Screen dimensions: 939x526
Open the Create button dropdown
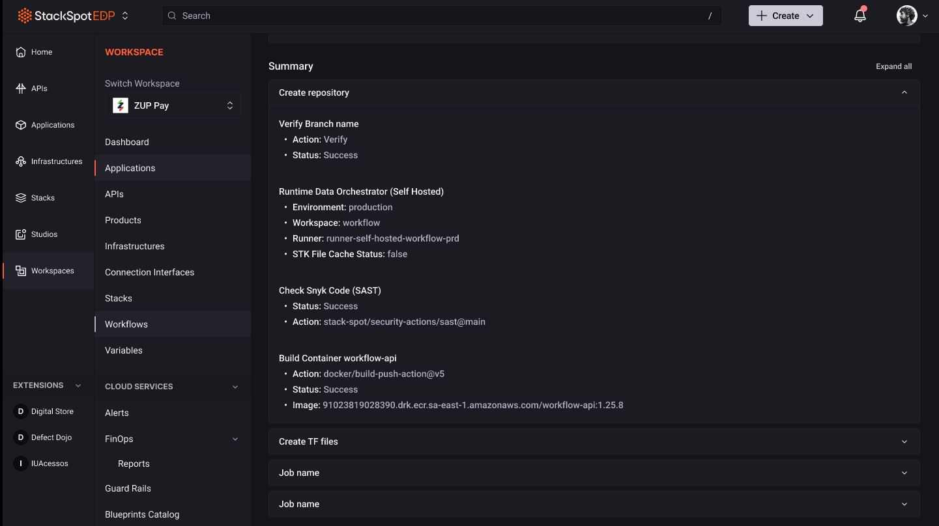(785, 16)
